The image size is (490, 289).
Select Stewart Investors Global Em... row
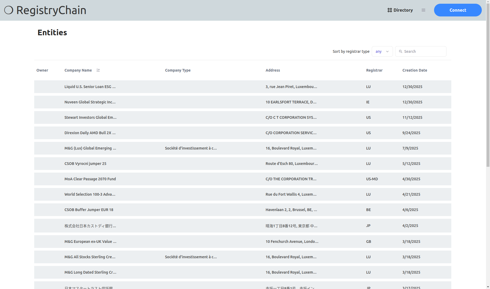click(x=243, y=117)
